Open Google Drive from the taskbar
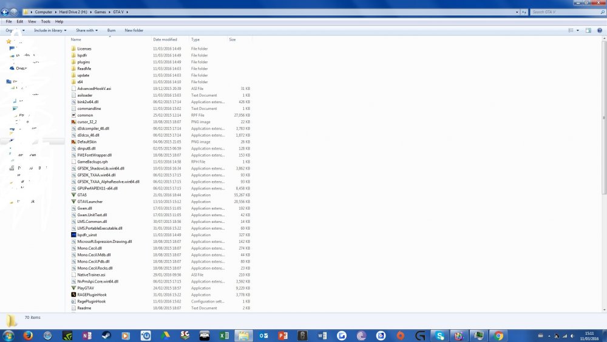This screenshot has width=607, height=342. pos(165,335)
